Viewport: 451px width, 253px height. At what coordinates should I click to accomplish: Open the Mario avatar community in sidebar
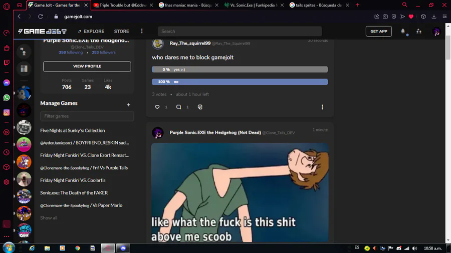24,127
